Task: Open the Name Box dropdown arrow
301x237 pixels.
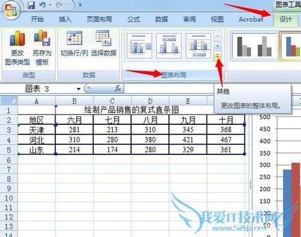Action: click(x=78, y=89)
